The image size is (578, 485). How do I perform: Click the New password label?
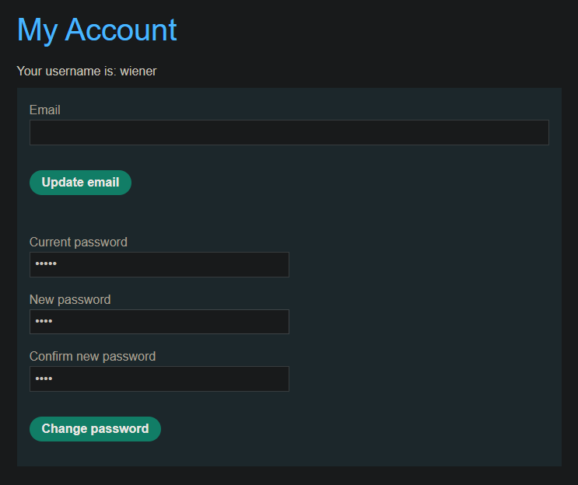(x=70, y=300)
